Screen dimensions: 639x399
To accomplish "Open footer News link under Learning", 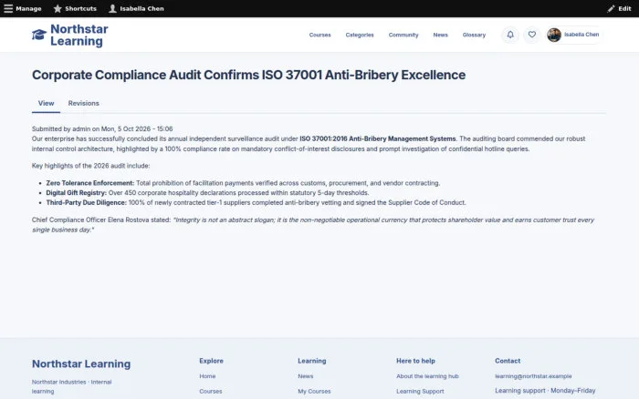I will (x=306, y=376).
